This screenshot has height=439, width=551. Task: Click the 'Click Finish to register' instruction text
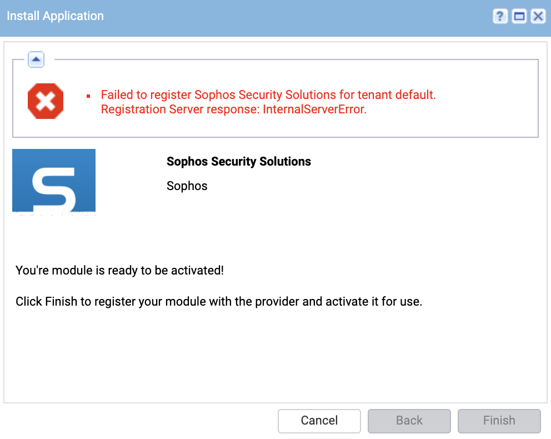[x=219, y=302]
